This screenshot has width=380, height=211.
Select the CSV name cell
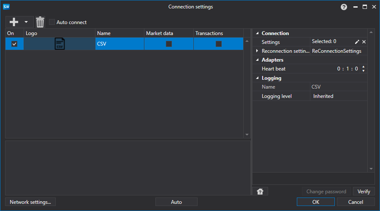[x=120, y=44]
